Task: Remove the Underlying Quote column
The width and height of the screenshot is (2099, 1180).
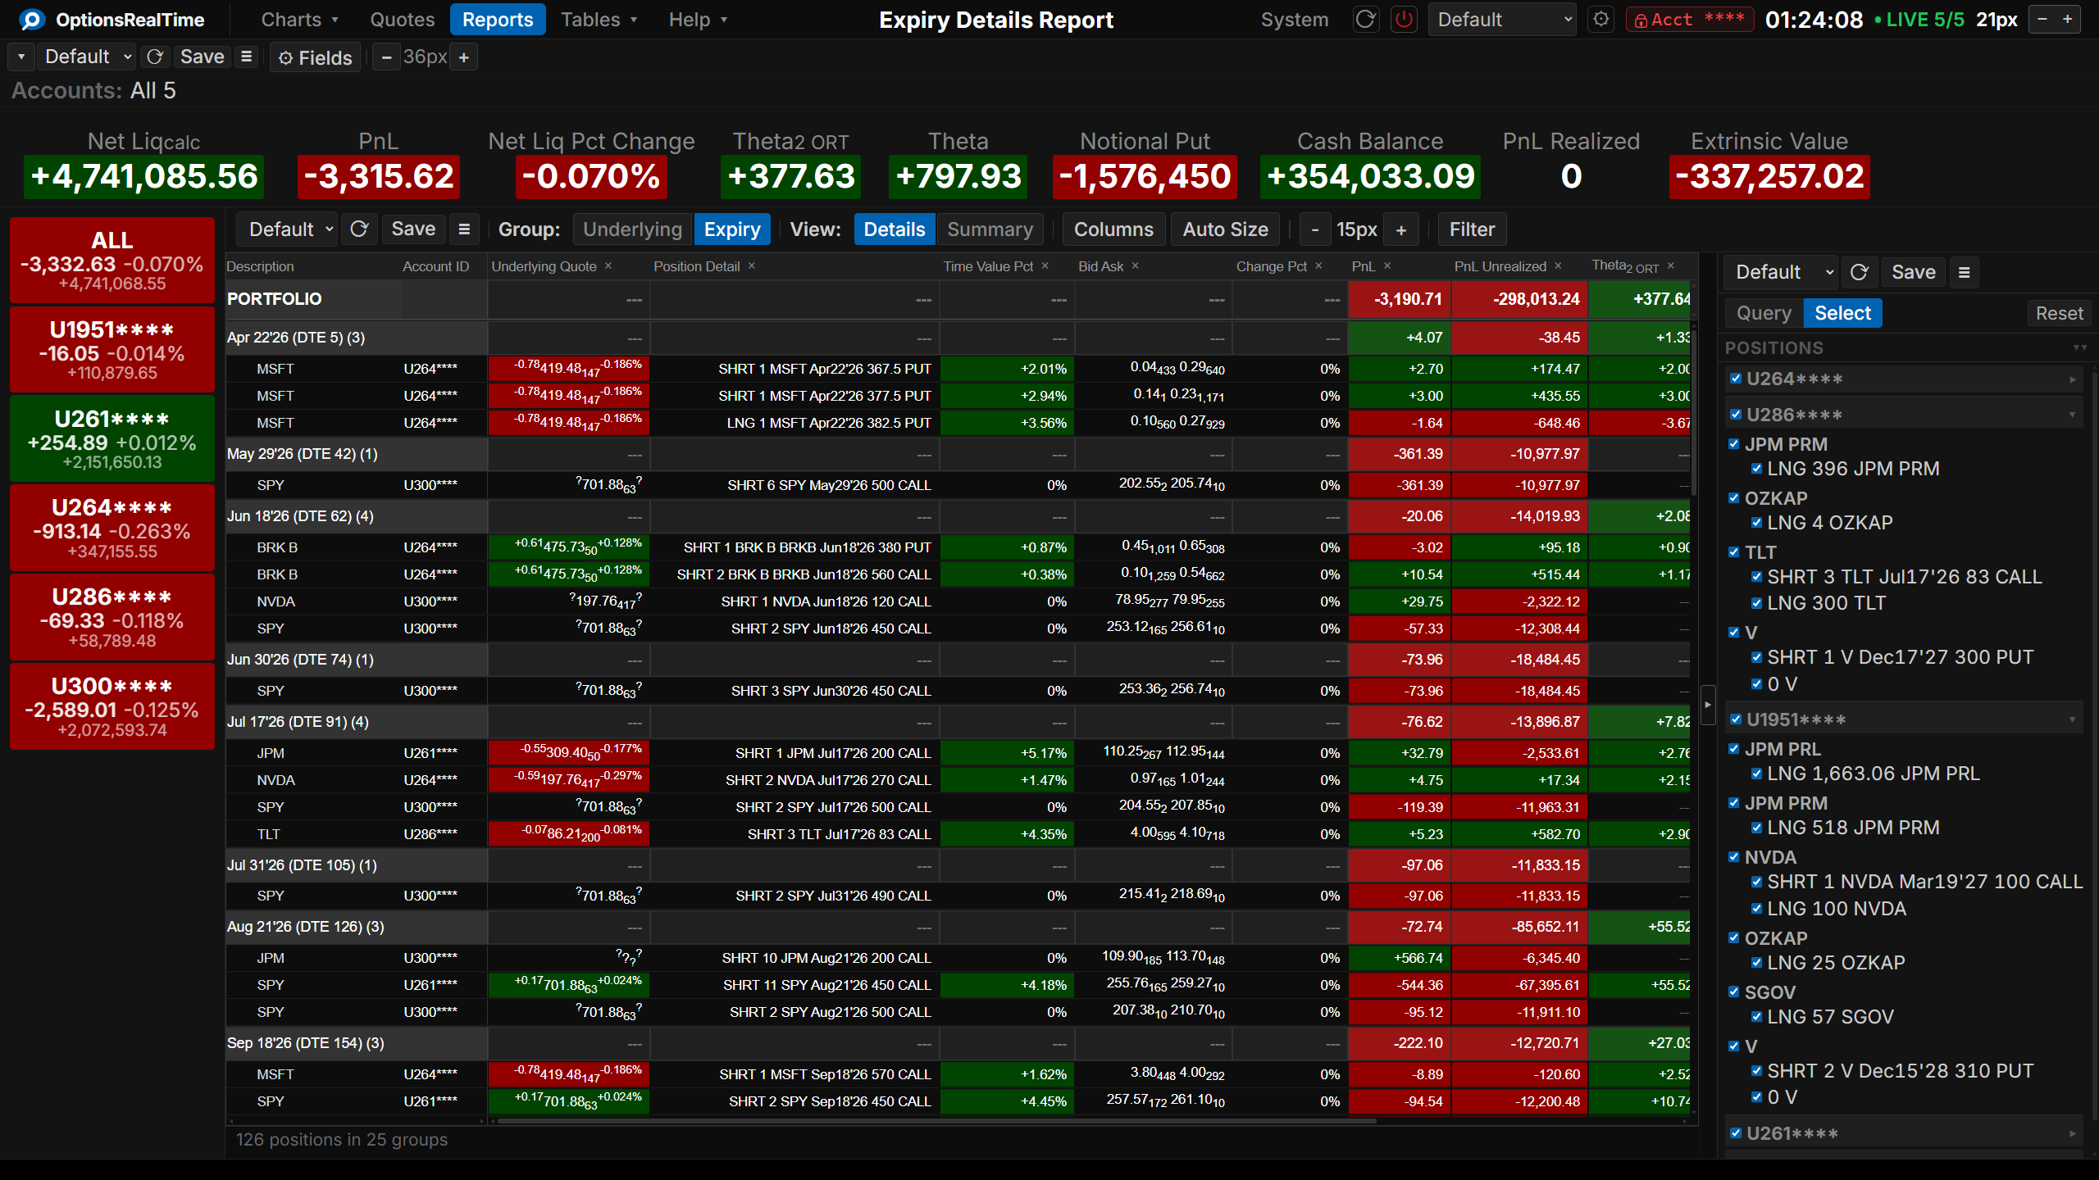Action: click(608, 265)
